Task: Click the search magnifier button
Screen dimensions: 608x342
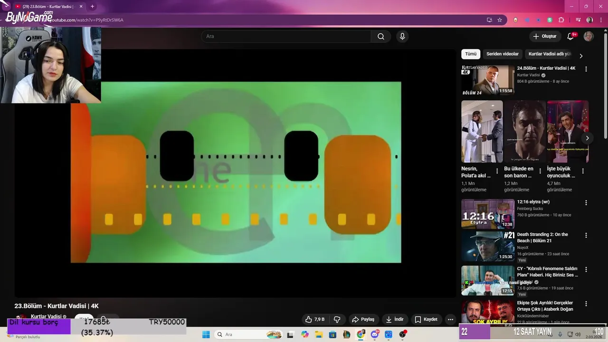Action: (380, 37)
